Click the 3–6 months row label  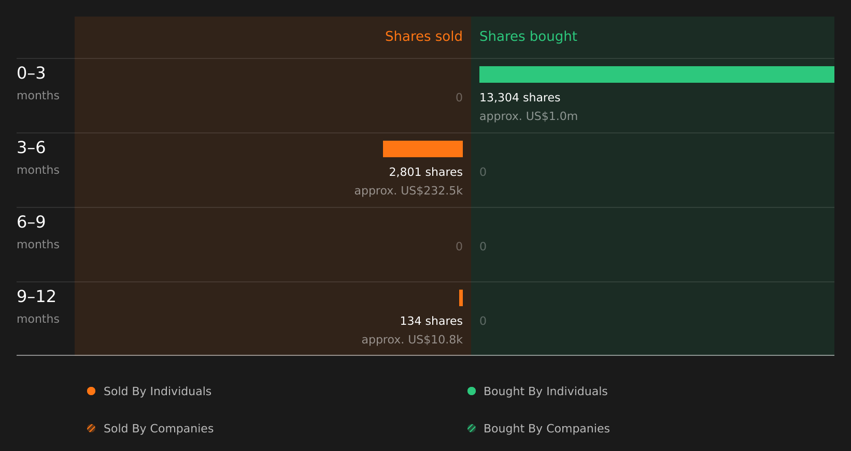pyautogui.click(x=38, y=158)
